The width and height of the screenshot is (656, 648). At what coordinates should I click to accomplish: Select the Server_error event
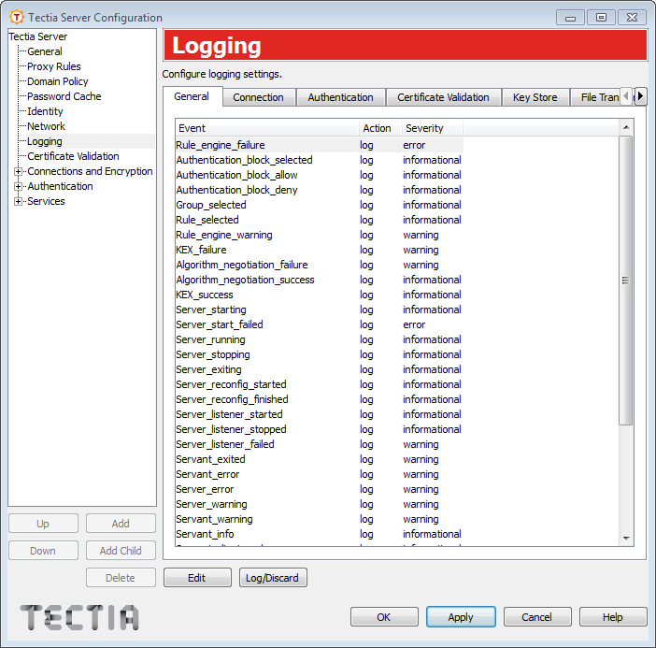click(x=320, y=489)
